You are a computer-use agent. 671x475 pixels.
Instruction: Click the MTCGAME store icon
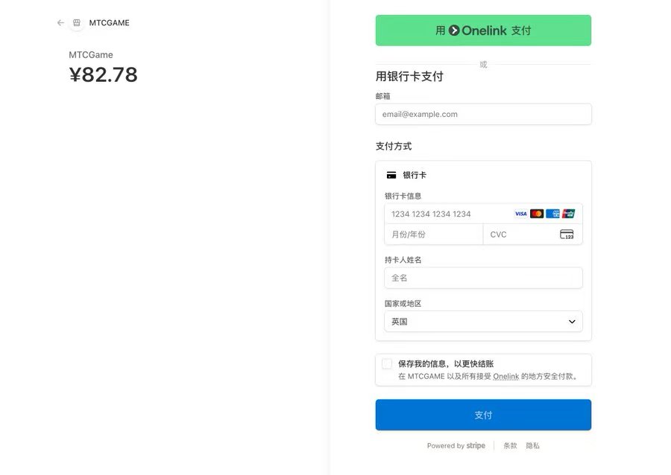77,22
